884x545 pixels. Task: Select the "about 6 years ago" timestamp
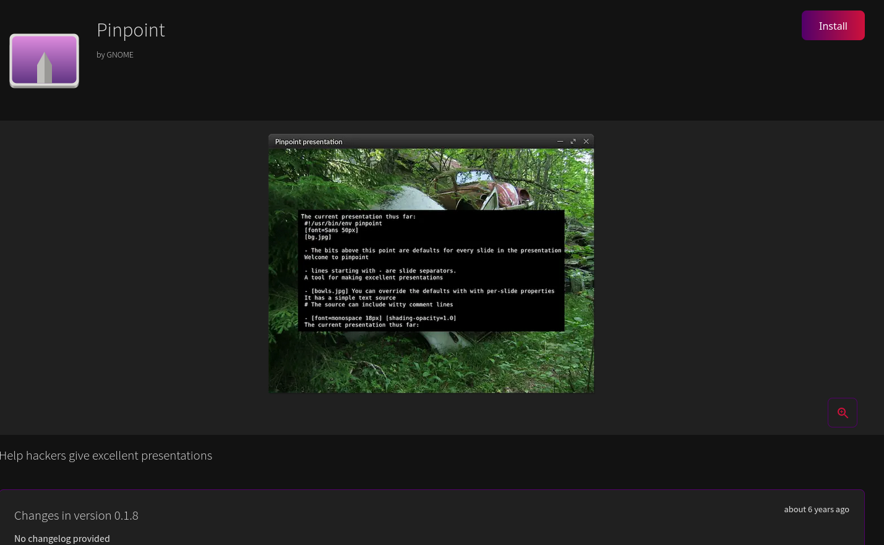click(817, 509)
